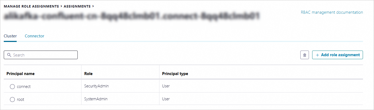Click the magnifier icon in search box

pyautogui.click(x=9, y=55)
